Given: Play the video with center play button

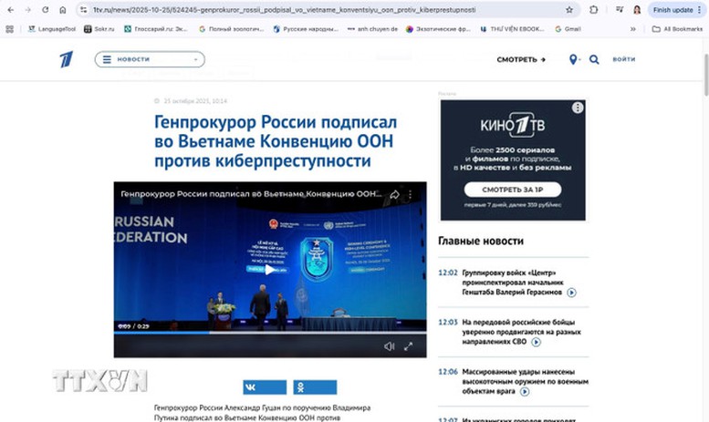Looking at the screenshot, I should click(x=269, y=268).
